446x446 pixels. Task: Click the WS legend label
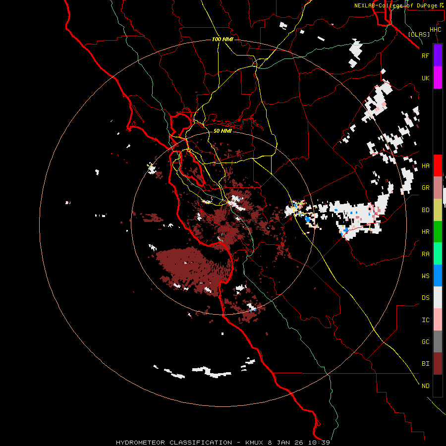coord(425,276)
